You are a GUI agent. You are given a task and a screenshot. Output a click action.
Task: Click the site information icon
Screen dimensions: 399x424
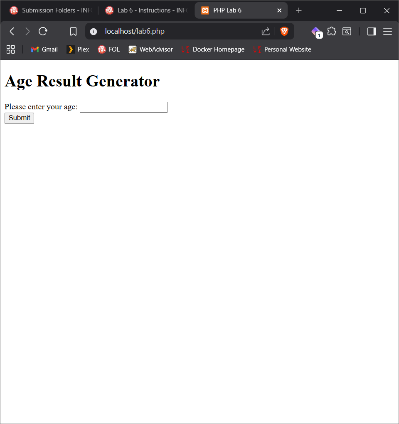pos(94,31)
